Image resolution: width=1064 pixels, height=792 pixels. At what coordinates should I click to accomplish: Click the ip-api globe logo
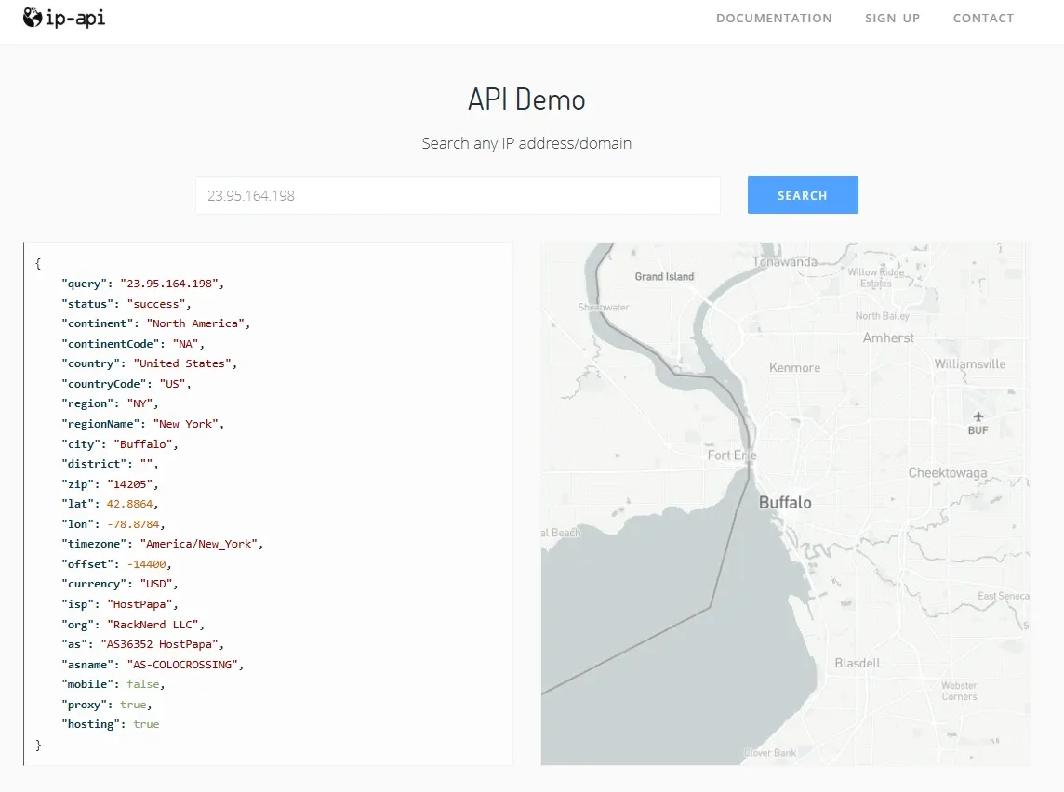pyautogui.click(x=64, y=18)
